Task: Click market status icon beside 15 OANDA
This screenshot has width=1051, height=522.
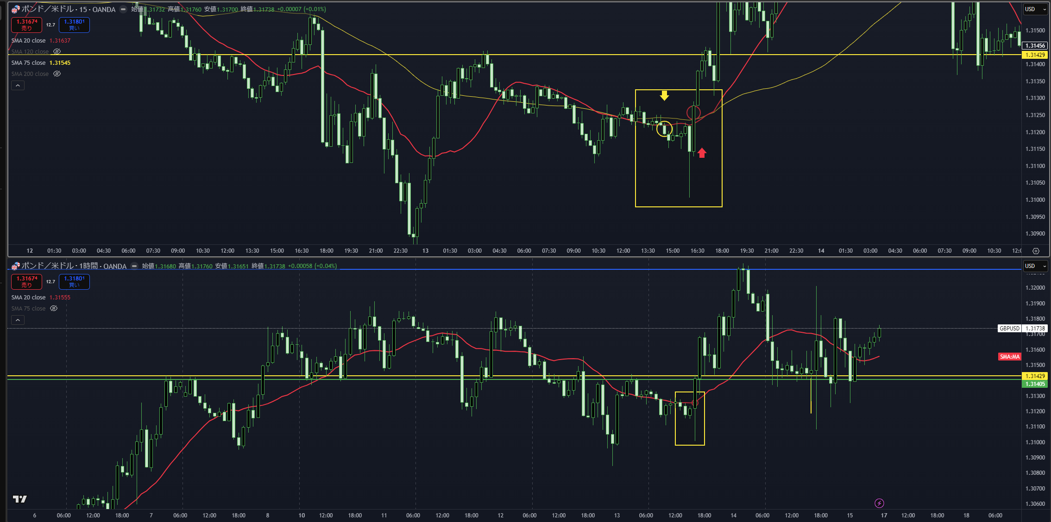Action: tap(123, 9)
